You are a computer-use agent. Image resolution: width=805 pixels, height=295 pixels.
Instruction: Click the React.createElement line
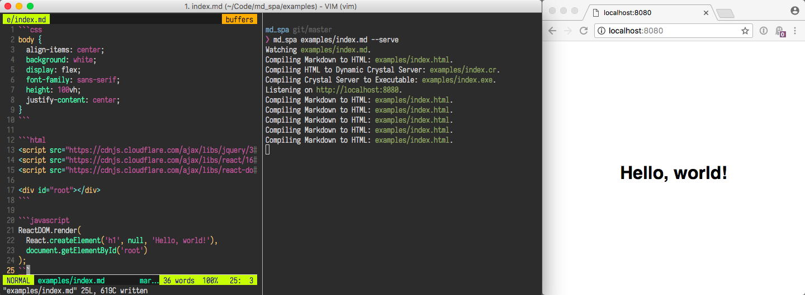pyautogui.click(x=121, y=240)
